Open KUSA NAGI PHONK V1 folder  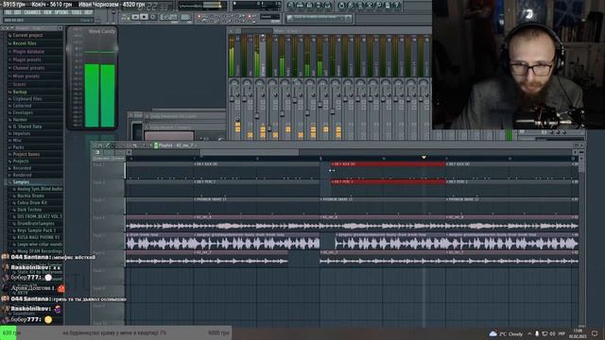(x=38, y=237)
